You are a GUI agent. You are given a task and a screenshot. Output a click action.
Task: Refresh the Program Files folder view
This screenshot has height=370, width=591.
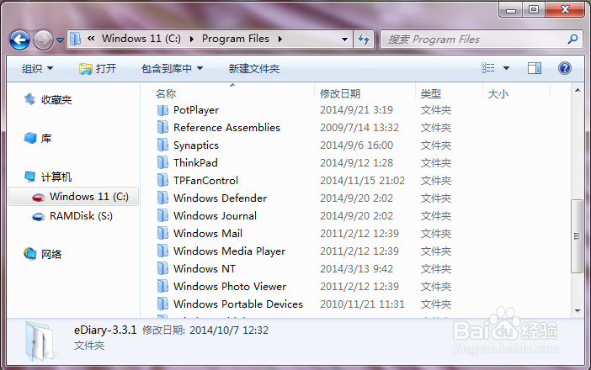coord(364,40)
